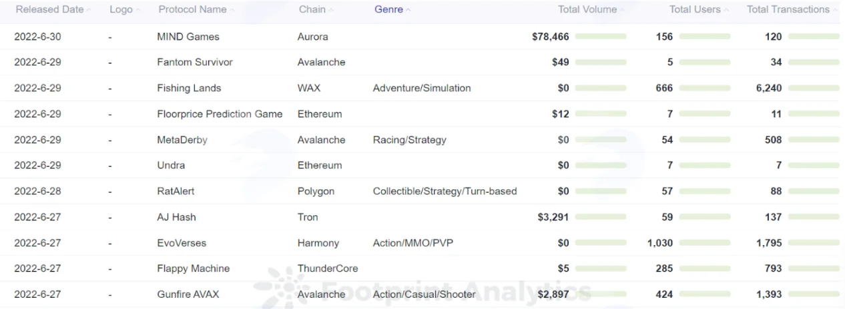The image size is (845, 309).
Task: Sort by Released Date column arrow
Action: pyautogui.click(x=89, y=10)
